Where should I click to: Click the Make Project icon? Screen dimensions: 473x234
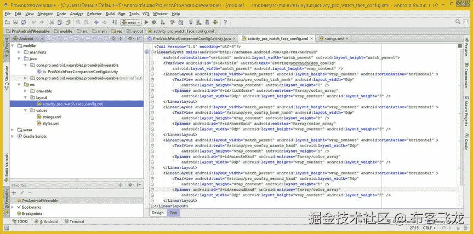(x=115, y=22)
